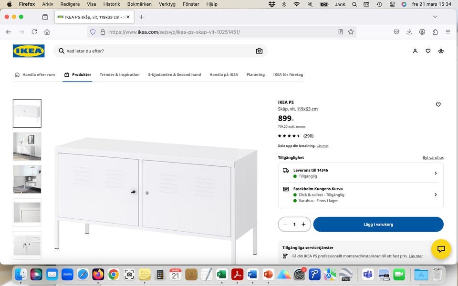
Task: Click the 119x63 cm size link
Action: [307, 109]
